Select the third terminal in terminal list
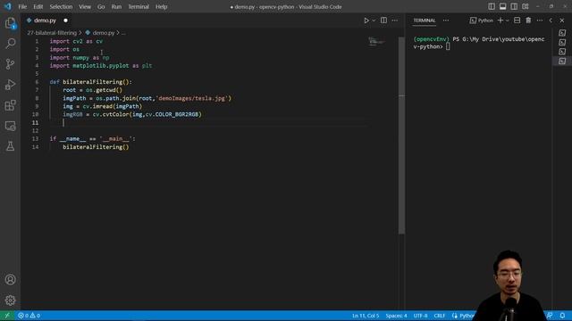 (562, 52)
